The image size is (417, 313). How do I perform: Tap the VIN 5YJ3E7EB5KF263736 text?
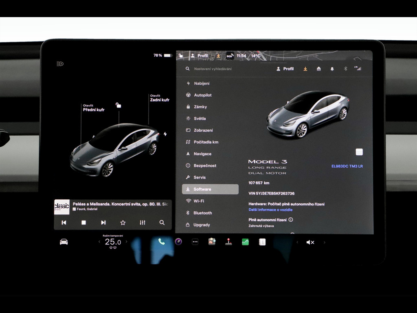[271, 193]
